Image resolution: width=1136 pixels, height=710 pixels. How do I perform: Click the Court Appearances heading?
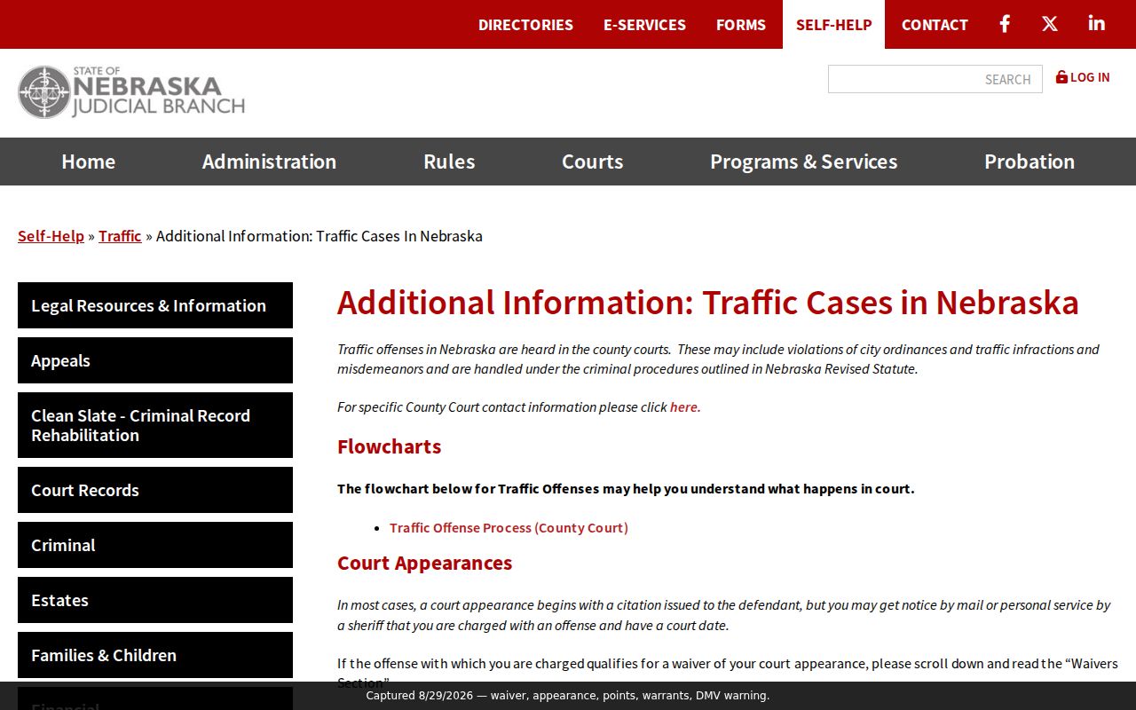pos(424,564)
